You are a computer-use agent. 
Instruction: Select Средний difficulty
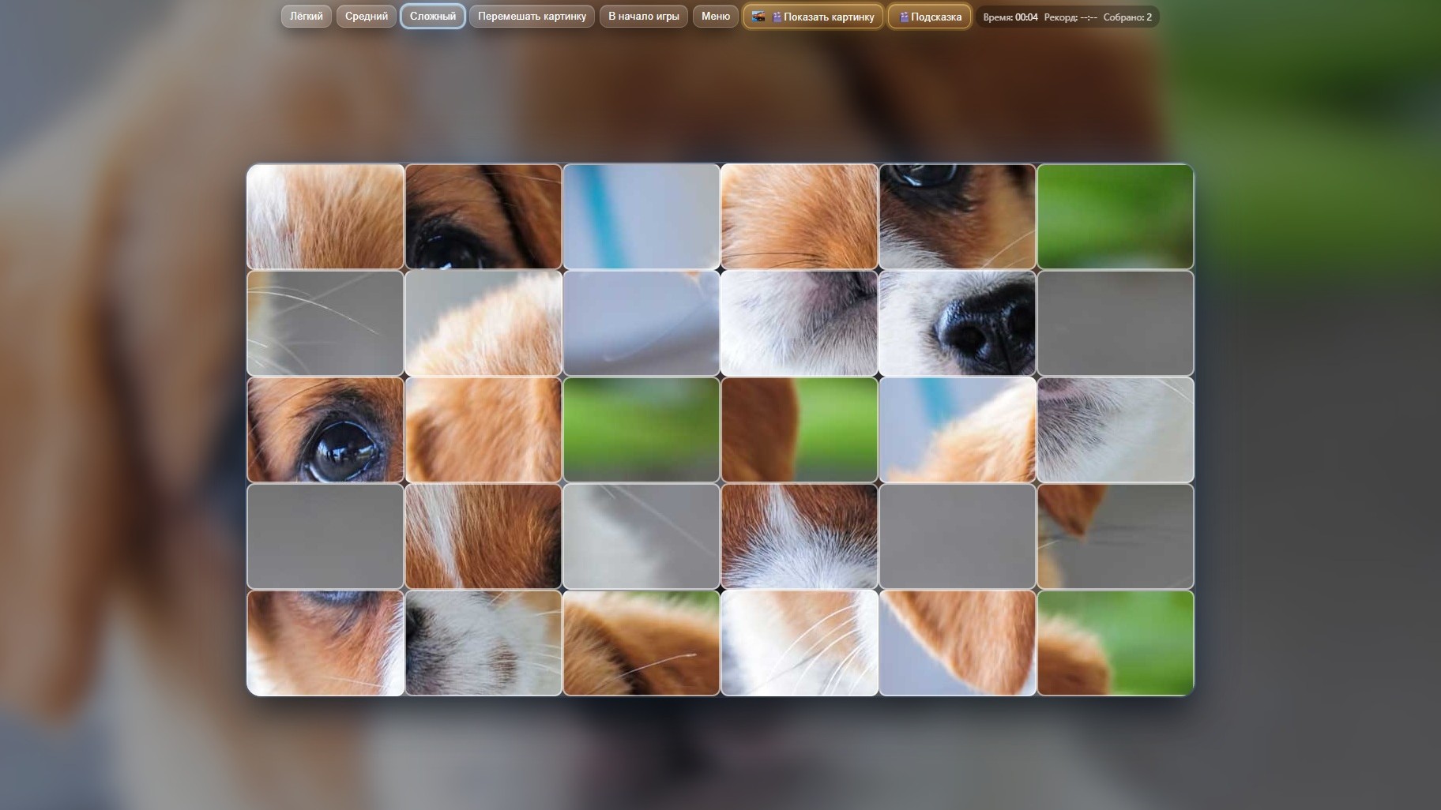[367, 16]
